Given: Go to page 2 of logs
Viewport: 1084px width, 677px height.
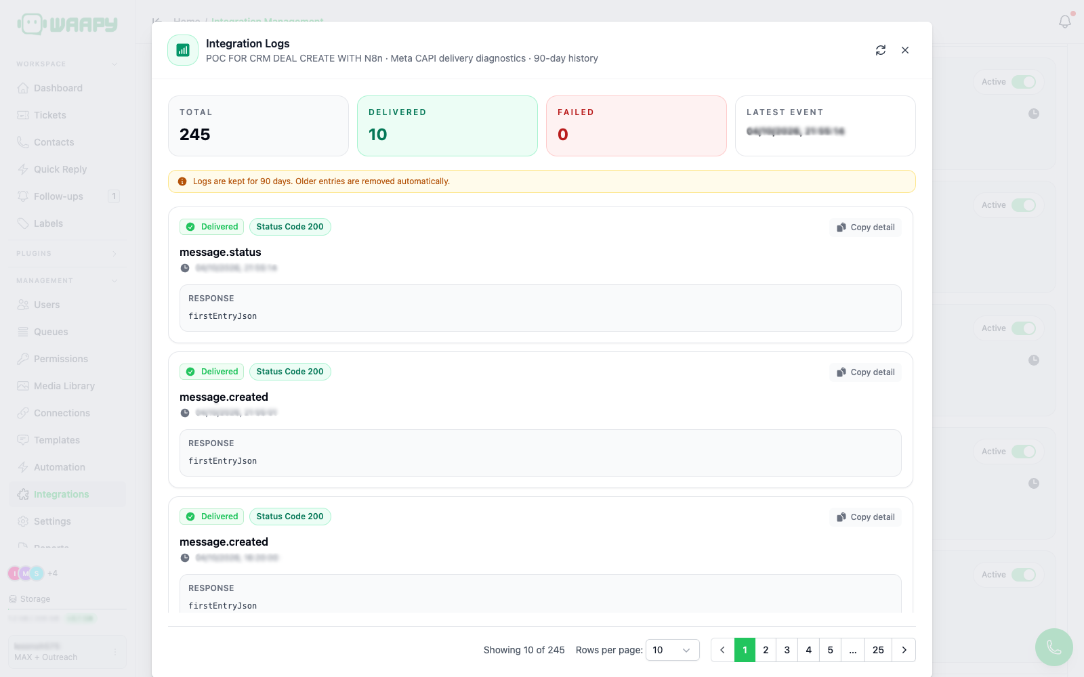Looking at the screenshot, I should (x=766, y=650).
